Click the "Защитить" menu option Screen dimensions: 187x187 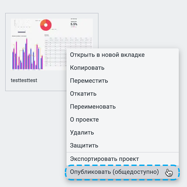122,146
